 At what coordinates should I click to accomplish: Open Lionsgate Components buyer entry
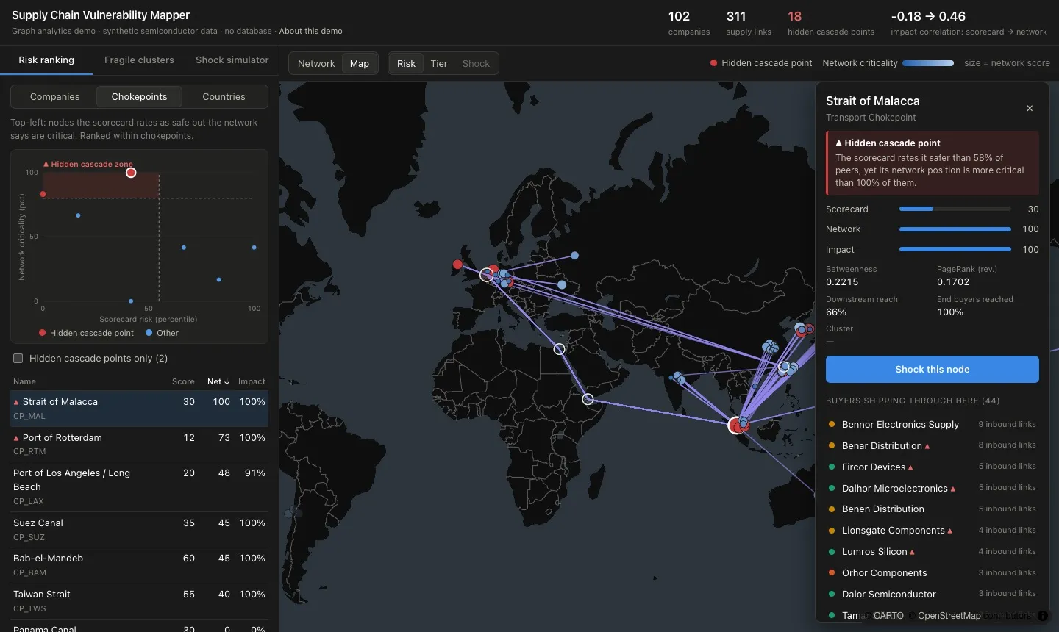932,531
